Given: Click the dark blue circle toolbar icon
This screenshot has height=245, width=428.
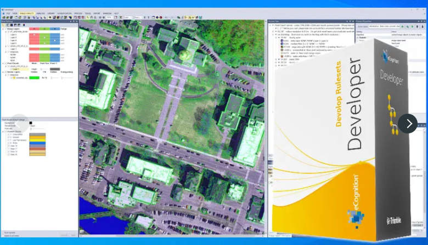Looking at the screenshot, I should [x=157, y=17].
